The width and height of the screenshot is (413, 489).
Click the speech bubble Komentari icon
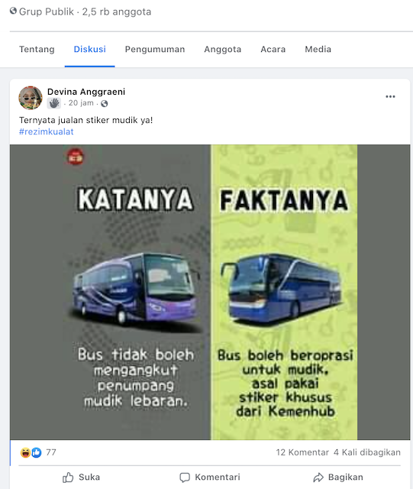[x=185, y=478]
